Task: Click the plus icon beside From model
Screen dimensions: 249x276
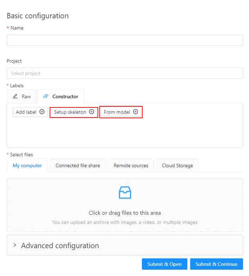Action: tap(136, 112)
